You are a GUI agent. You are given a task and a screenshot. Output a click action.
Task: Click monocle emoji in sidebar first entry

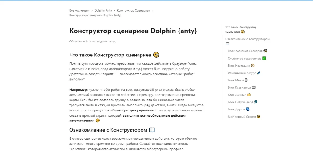pyautogui.click(x=242, y=32)
